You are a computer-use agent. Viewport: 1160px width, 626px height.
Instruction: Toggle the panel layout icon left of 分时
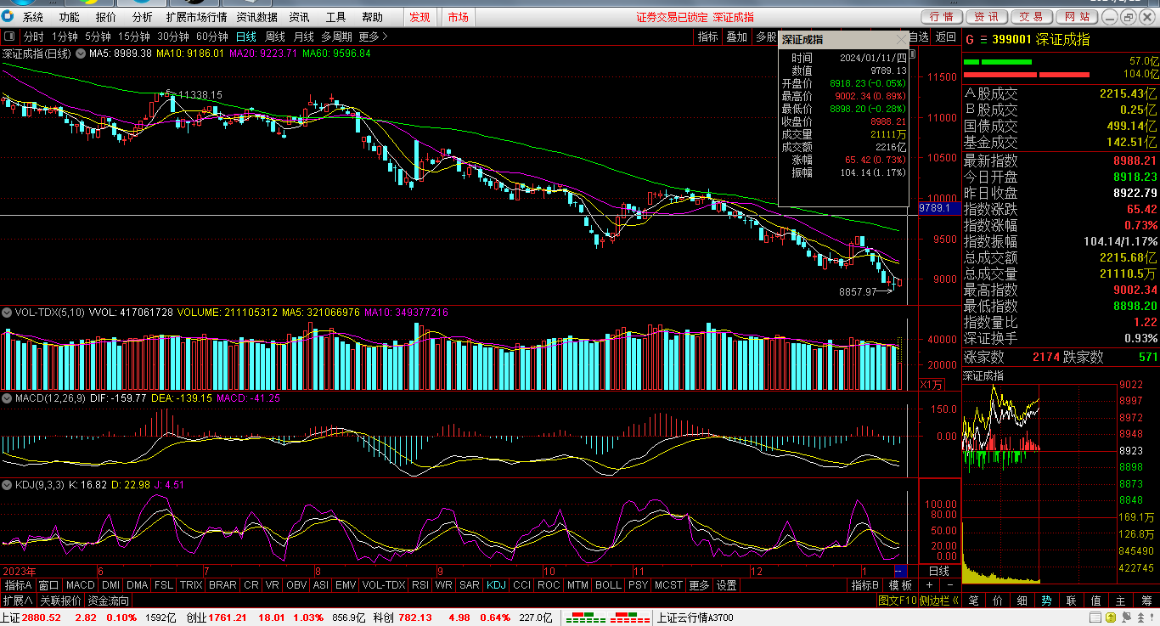coord(9,37)
